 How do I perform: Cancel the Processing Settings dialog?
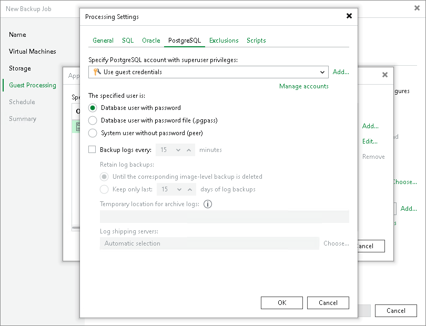click(x=328, y=303)
